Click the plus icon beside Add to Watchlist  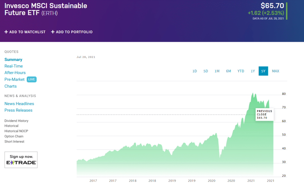6,32
